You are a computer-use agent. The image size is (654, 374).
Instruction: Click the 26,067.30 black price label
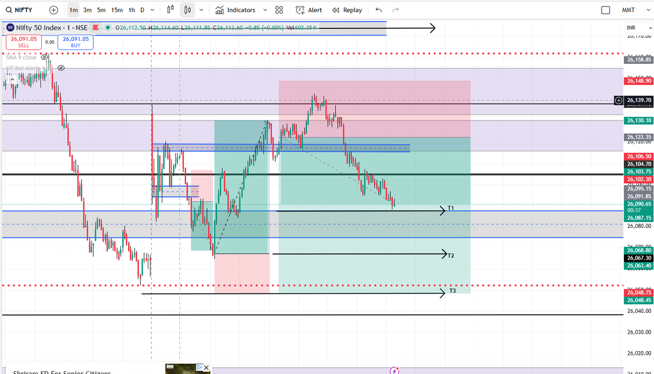[x=638, y=258]
